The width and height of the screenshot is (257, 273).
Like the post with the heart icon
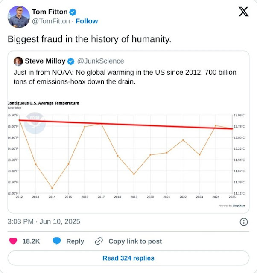[13, 241]
